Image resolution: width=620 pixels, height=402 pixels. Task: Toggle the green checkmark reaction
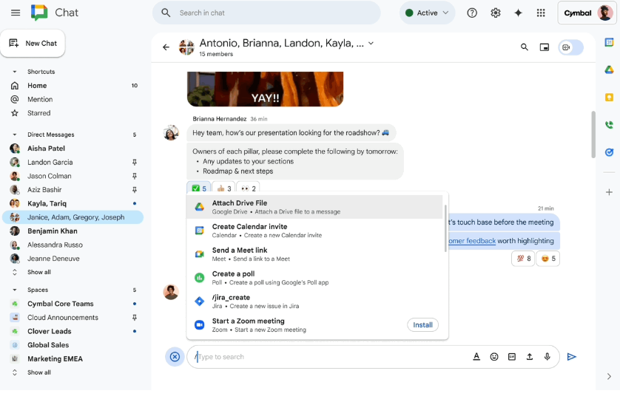[198, 188]
